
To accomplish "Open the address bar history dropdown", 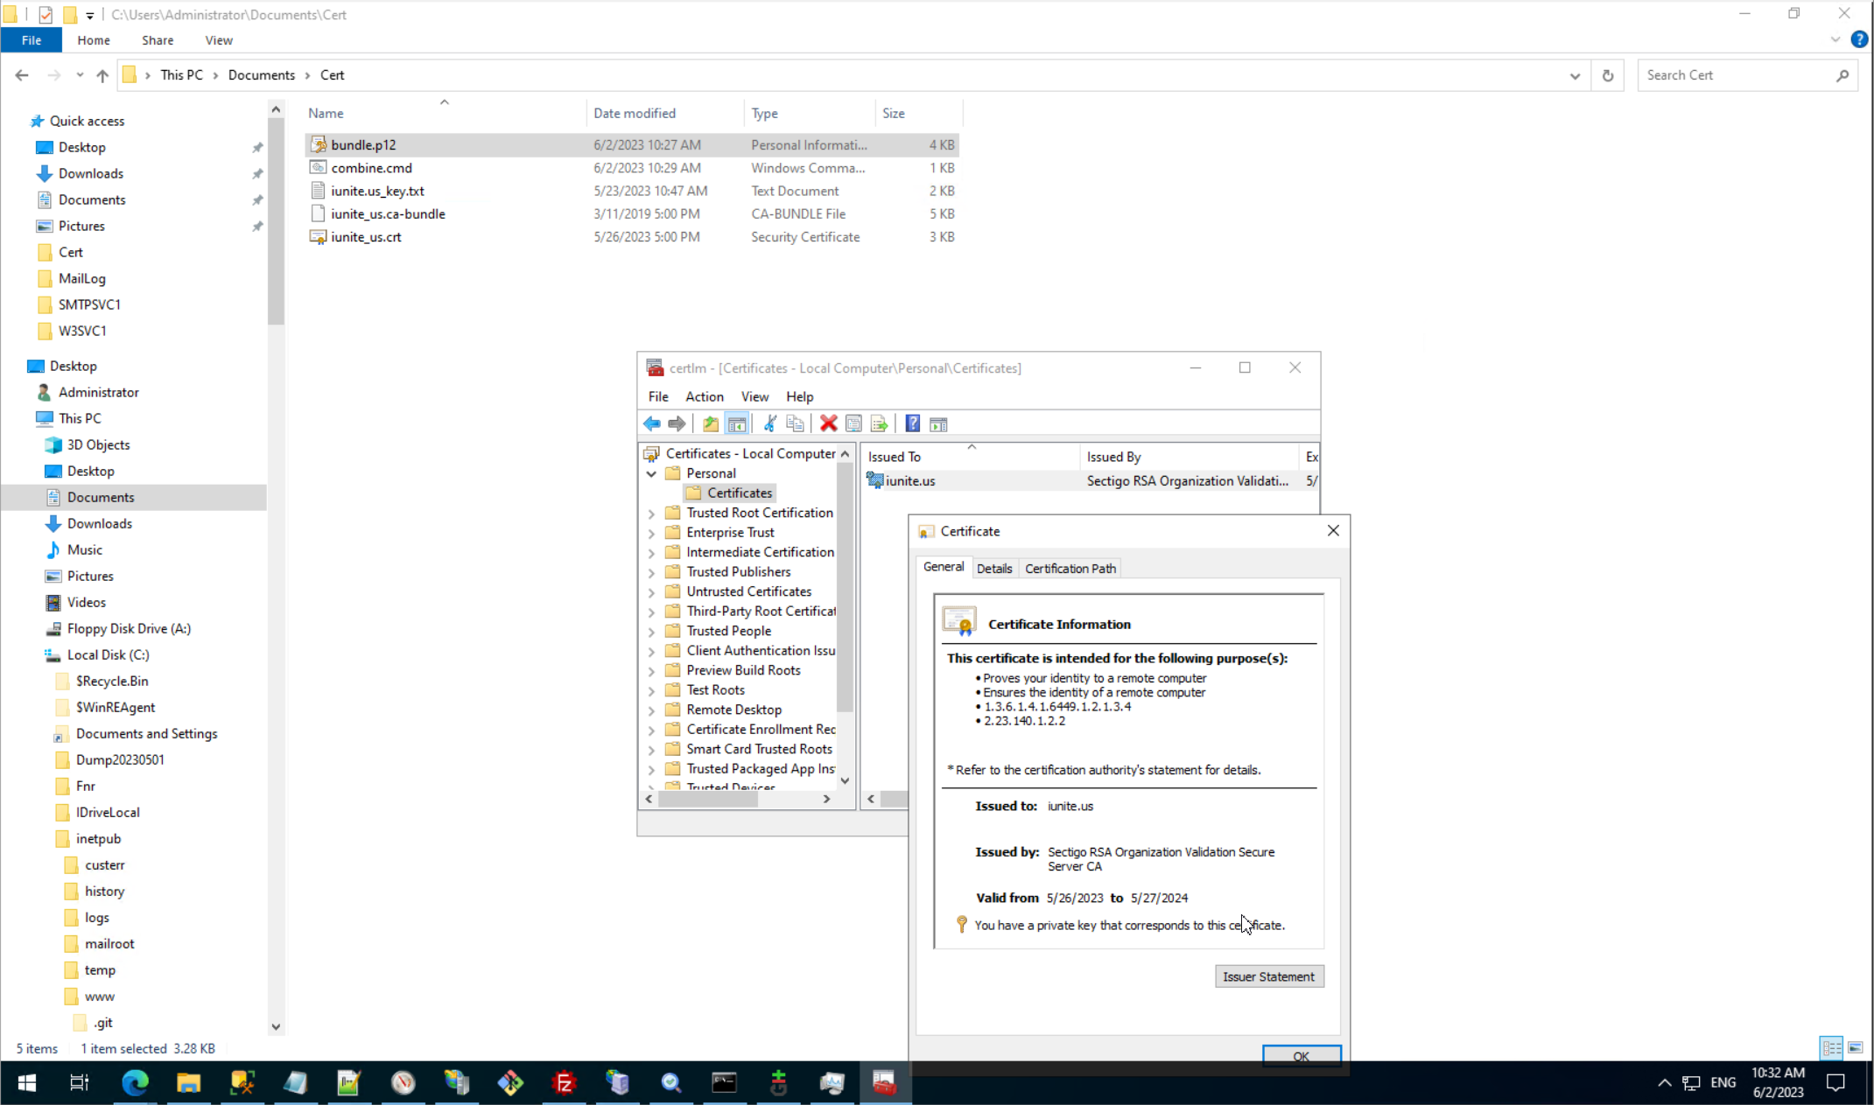I will 1574,75.
